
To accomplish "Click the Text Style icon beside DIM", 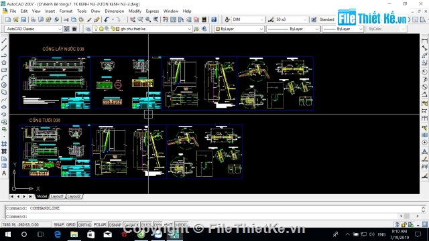I will pyautogui.click(x=227, y=19).
